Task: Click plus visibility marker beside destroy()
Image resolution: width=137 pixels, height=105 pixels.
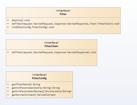Action: click(8, 20)
